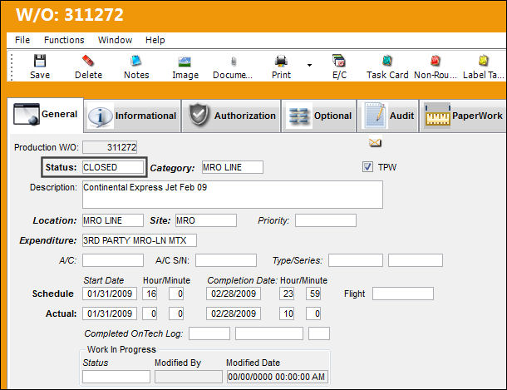This screenshot has width=507, height=390.
Task: Click Work In Progress Status field
Action: pyautogui.click(x=116, y=377)
